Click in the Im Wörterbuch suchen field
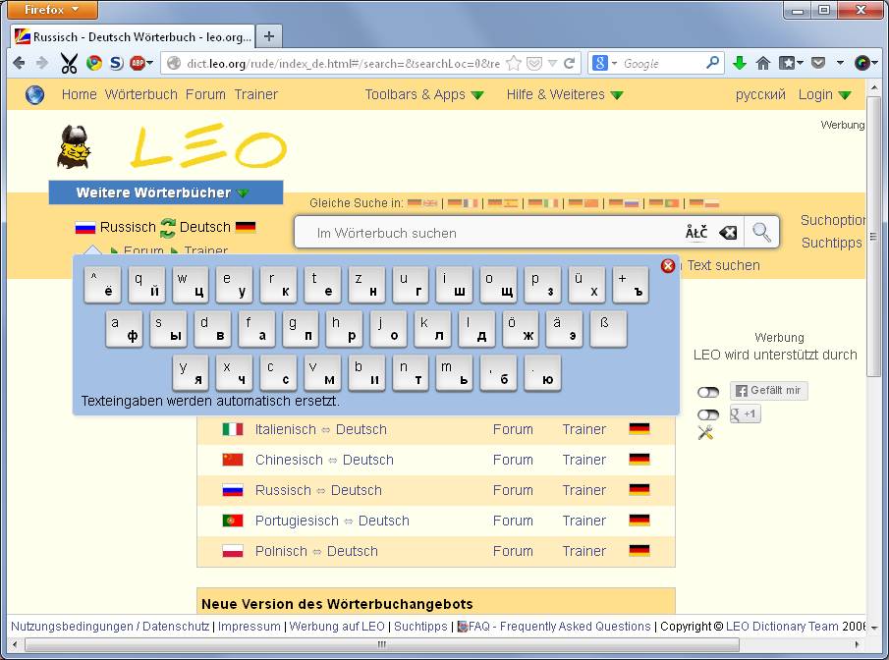This screenshot has width=889, height=660. 442,233
